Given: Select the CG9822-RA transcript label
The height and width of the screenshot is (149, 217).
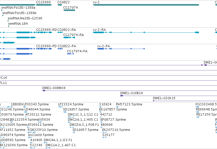Looking at the screenshot, I should pyautogui.click(x=67, y=30).
